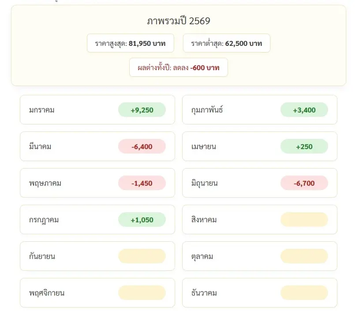
Task: Select the กุมภาพันธ์ month card
Action: point(260,110)
